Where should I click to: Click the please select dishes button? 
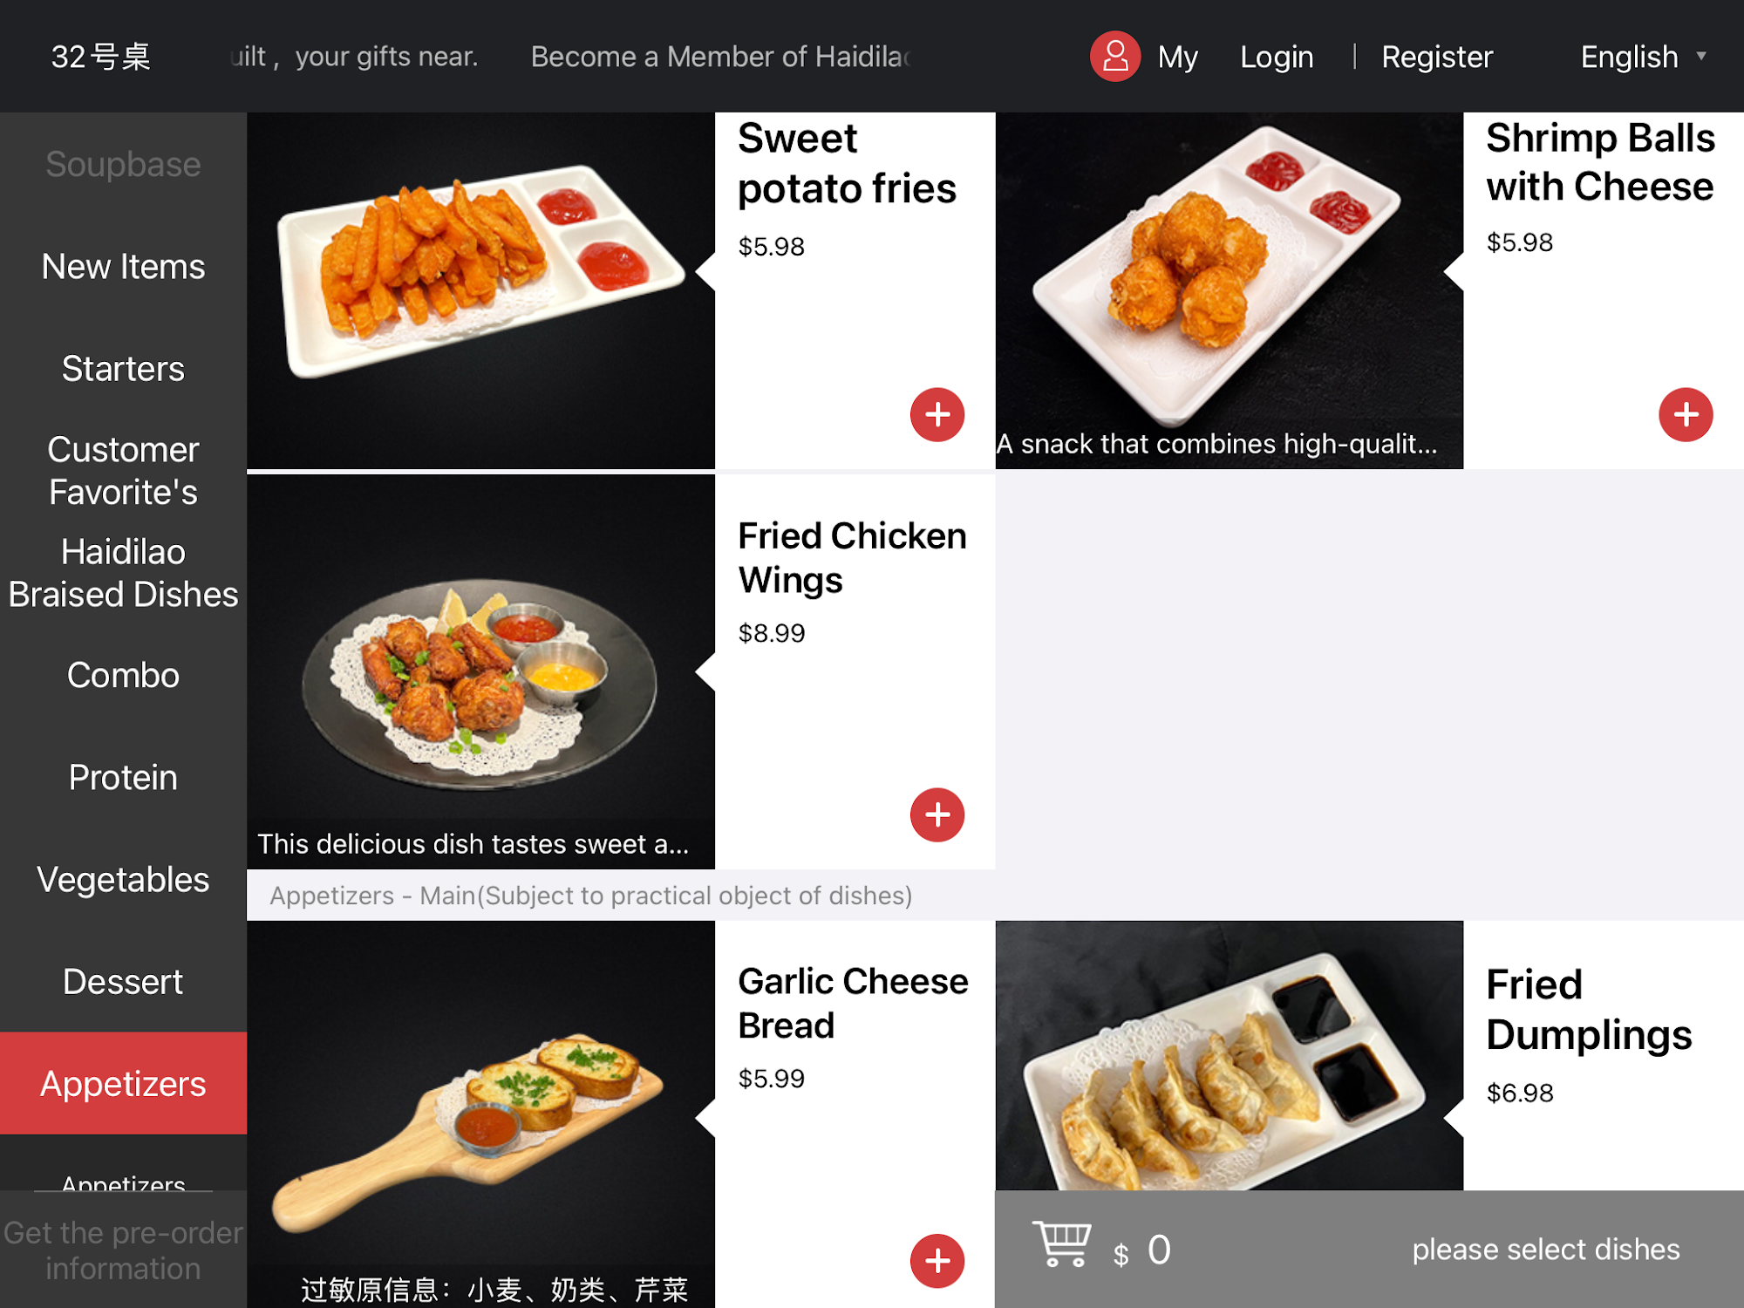click(1545, 1250)
